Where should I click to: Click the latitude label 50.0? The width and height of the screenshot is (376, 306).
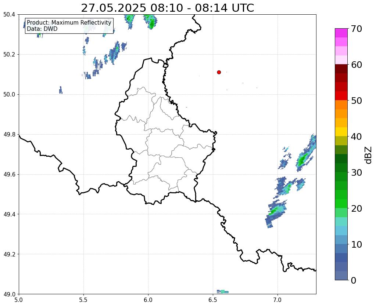9,95
